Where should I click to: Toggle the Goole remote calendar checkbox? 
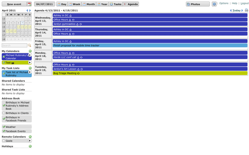point(4,141)
